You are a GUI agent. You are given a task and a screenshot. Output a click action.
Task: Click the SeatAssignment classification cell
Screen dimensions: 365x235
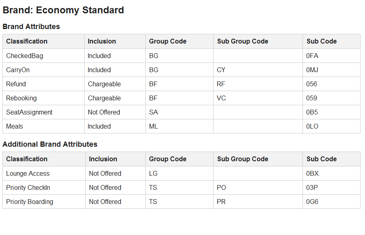29,112
